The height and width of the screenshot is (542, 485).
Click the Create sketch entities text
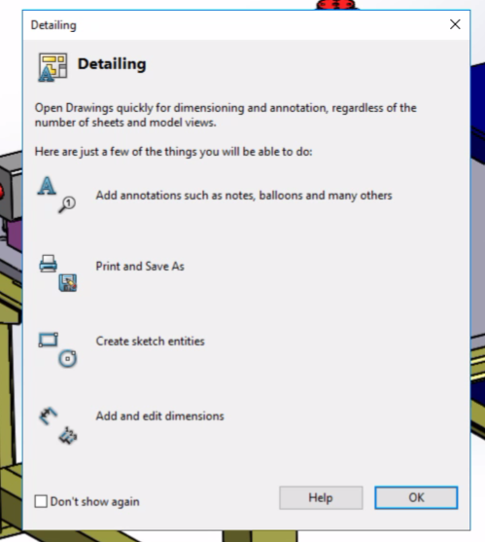[150, 342]
